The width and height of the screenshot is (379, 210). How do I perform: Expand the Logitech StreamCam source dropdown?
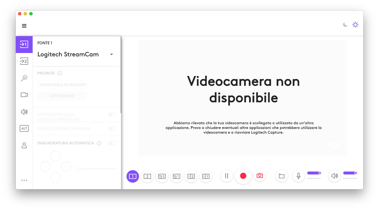pos(112,54)
